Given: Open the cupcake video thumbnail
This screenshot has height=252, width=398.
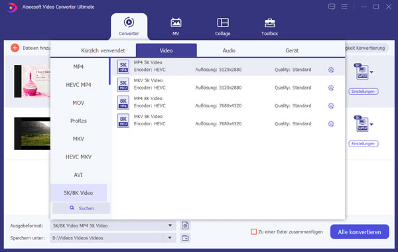Looking at the screenshot, I should [33, 81].
